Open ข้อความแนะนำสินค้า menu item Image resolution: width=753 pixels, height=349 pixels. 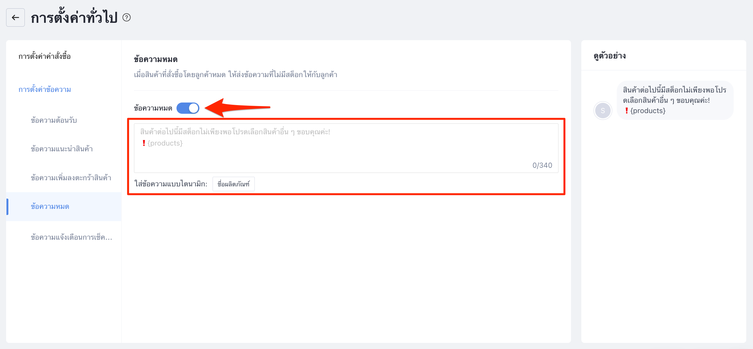click(62, 149)
